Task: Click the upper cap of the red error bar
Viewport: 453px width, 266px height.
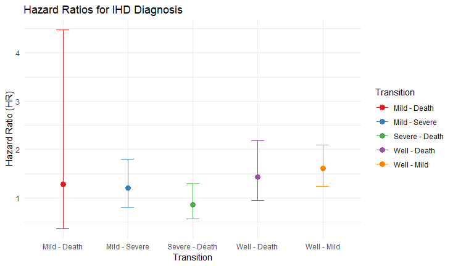Action: pos(63,30)
